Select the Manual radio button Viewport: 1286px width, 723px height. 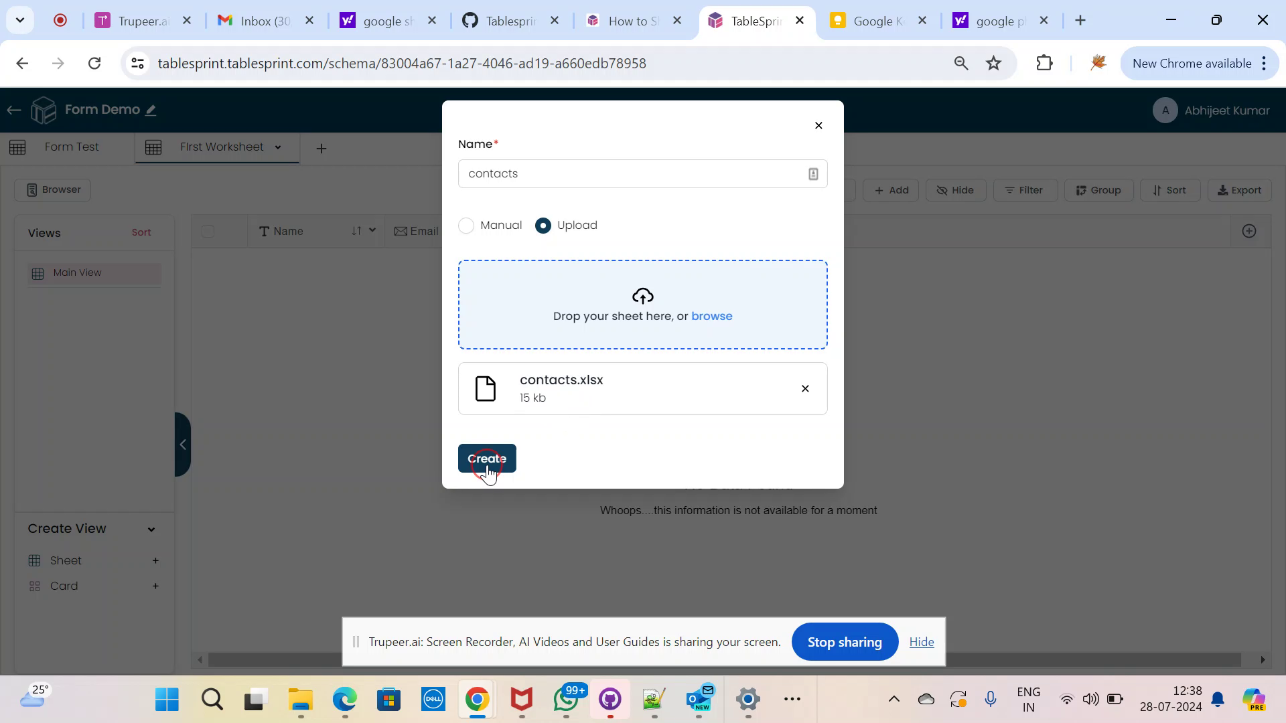pos(466,225)
